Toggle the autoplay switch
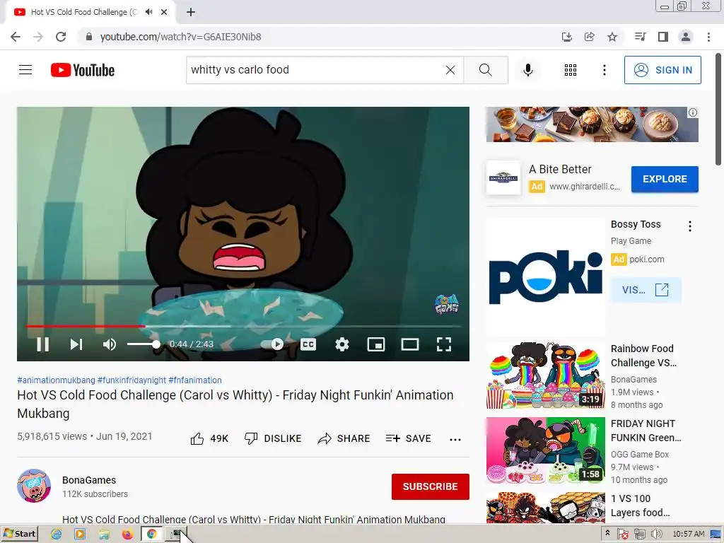The image size is (724, 543). [x=272, y=344]
